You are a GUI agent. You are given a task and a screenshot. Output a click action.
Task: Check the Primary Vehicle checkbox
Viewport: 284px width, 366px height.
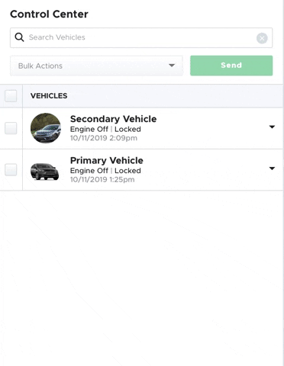[x=11, y=169]
